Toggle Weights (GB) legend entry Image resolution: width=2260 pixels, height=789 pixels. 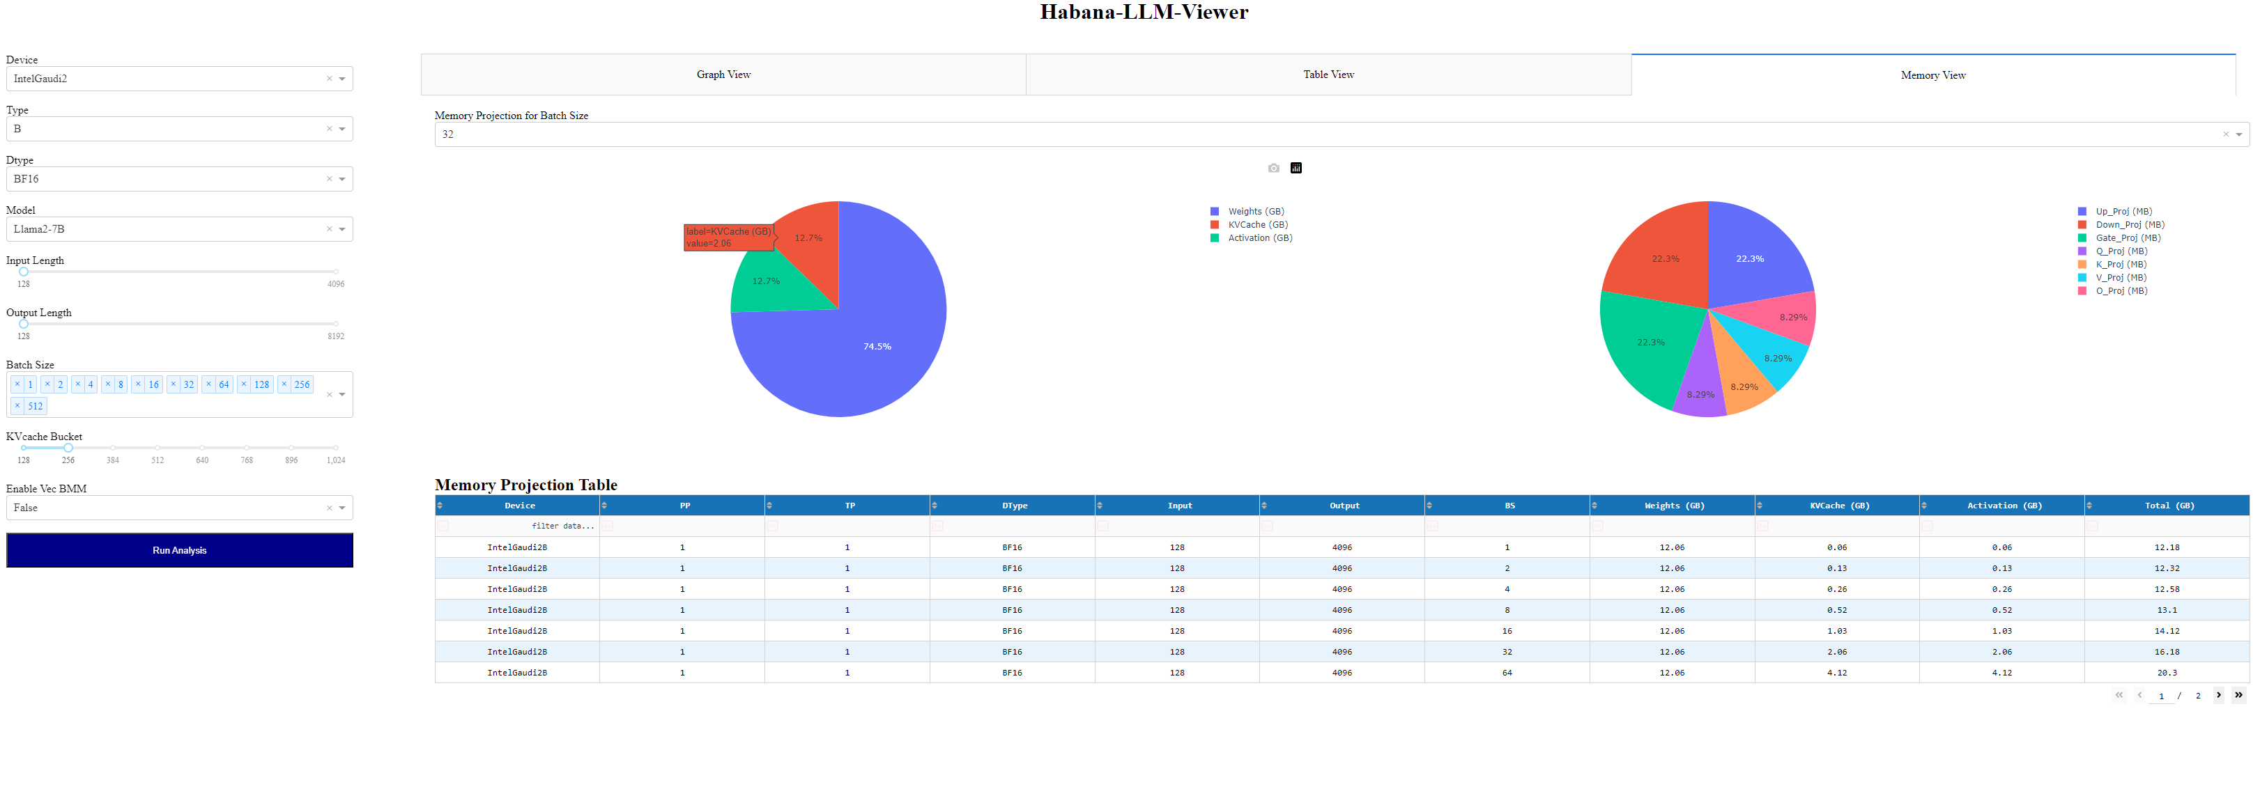pyautogui.click(x=1247, y=211)
